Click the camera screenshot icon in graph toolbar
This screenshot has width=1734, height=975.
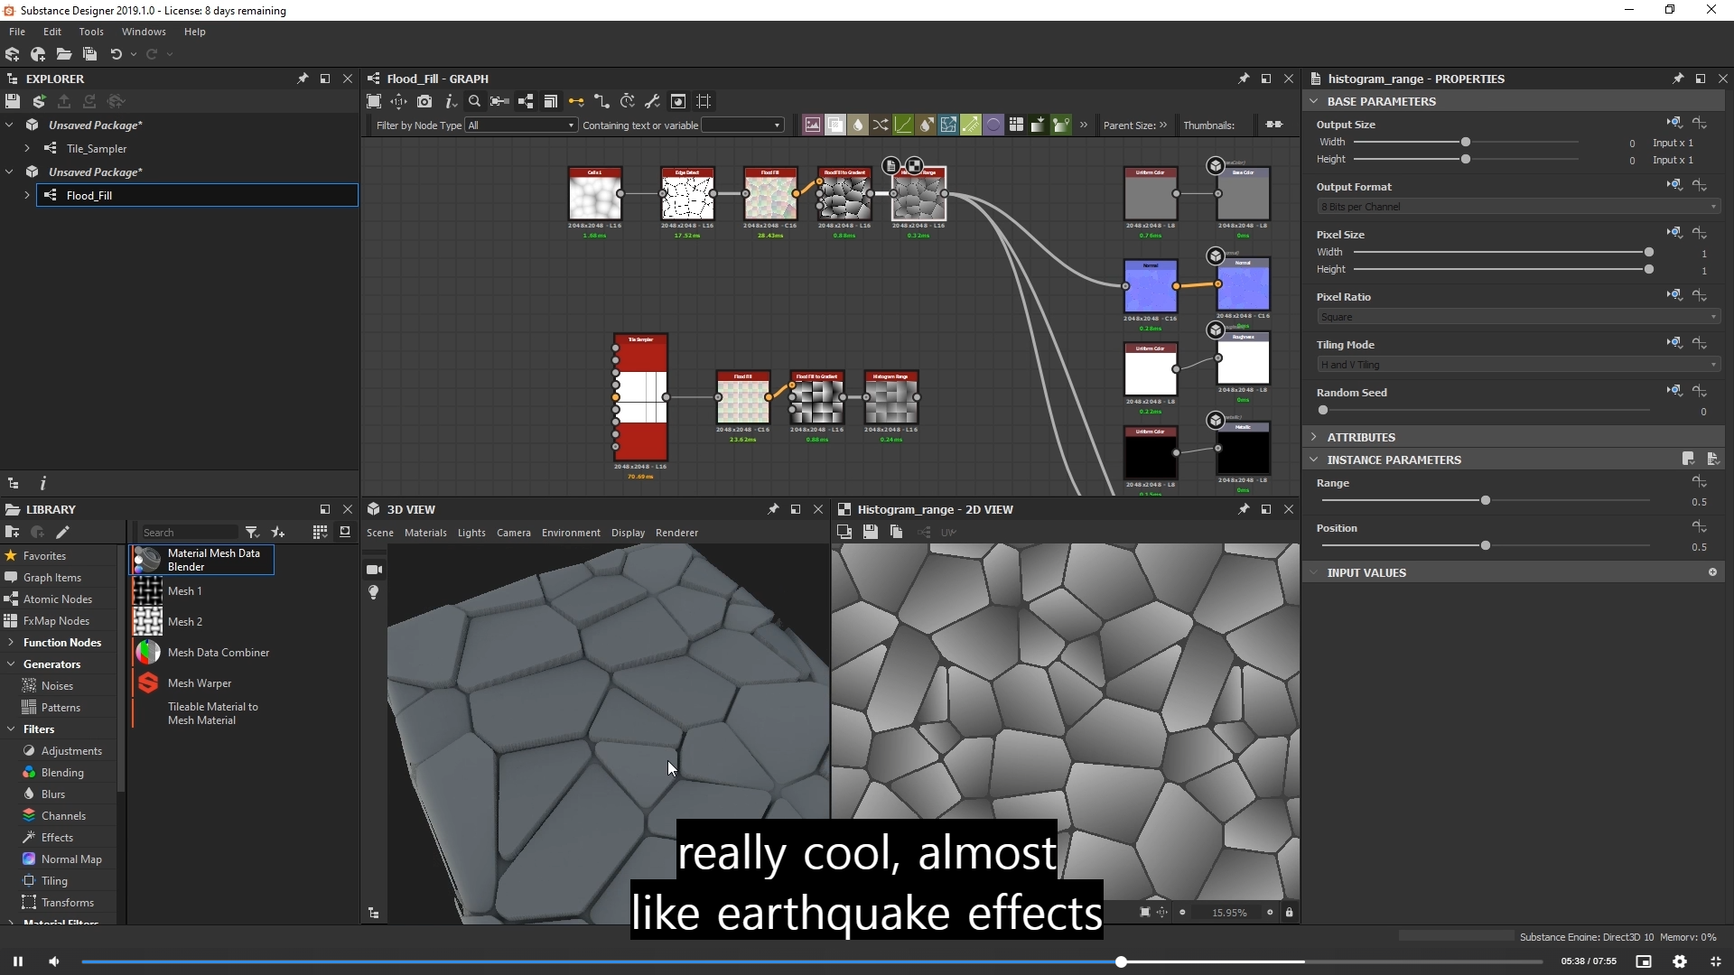[x=424, y=101]
